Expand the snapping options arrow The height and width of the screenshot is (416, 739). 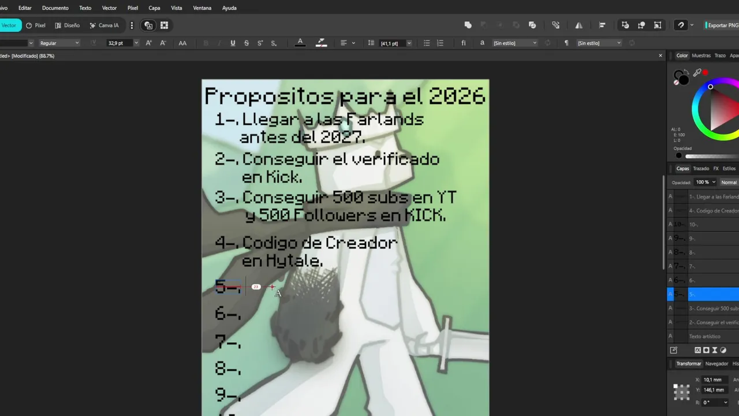click(x=691, y=25)
